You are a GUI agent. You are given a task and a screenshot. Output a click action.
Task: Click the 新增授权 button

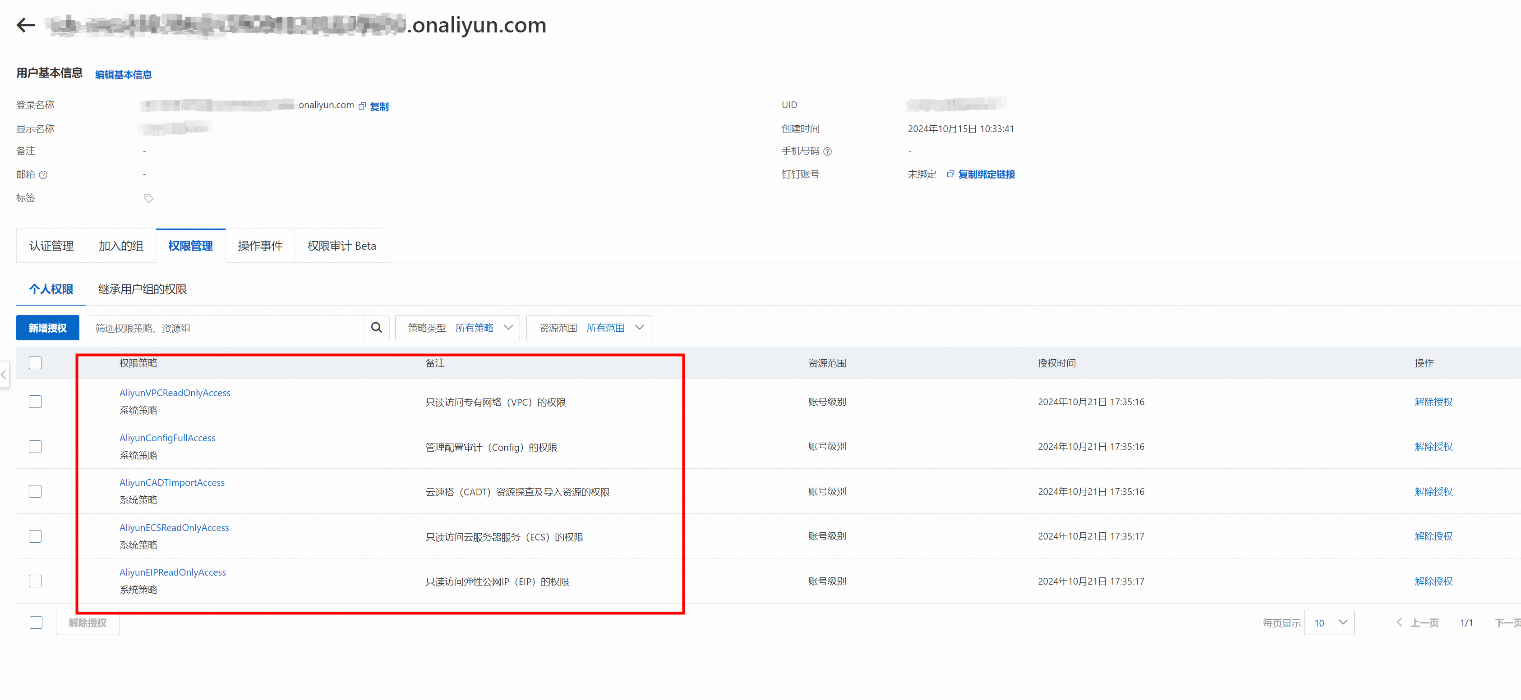[x=47, y=328]
